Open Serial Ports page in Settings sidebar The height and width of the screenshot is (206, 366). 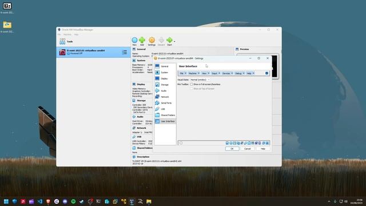point(165,103)
